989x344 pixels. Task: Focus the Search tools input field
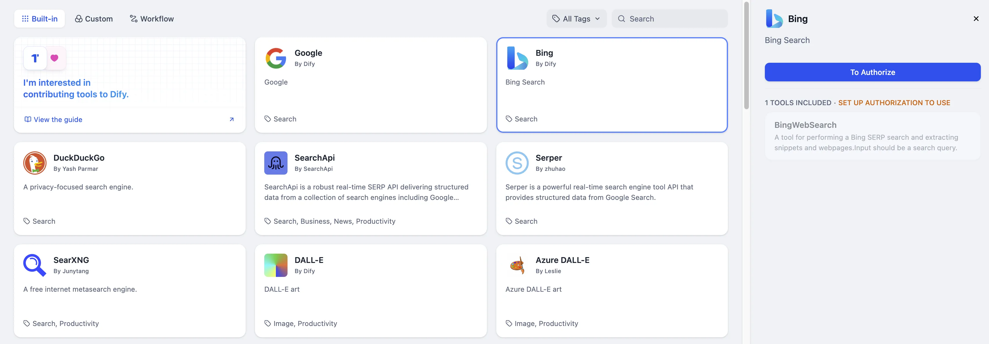[676, 19]
